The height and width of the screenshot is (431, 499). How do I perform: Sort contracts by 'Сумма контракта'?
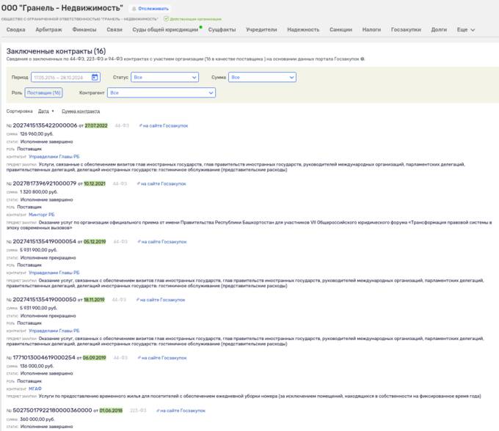click(81, 111)
